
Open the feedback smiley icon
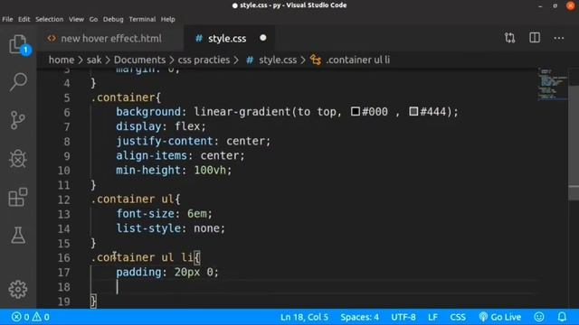[539, 317]
